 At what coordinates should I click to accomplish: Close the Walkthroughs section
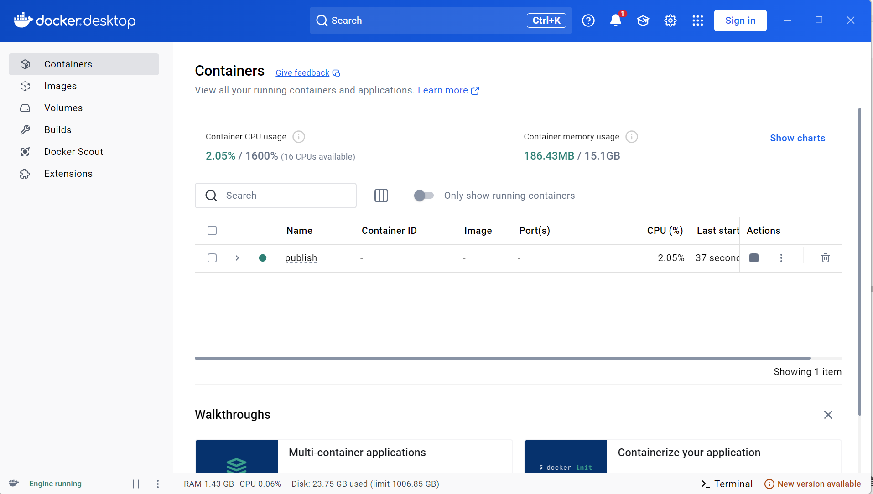(x=828, y=415)
